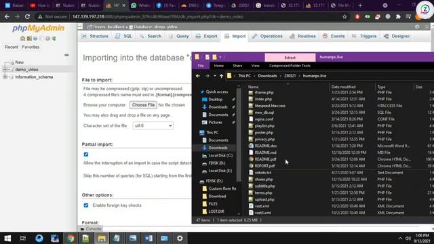Select the index.php file
The height and width of the screenshot is (244, 434).
coord(263,99)
